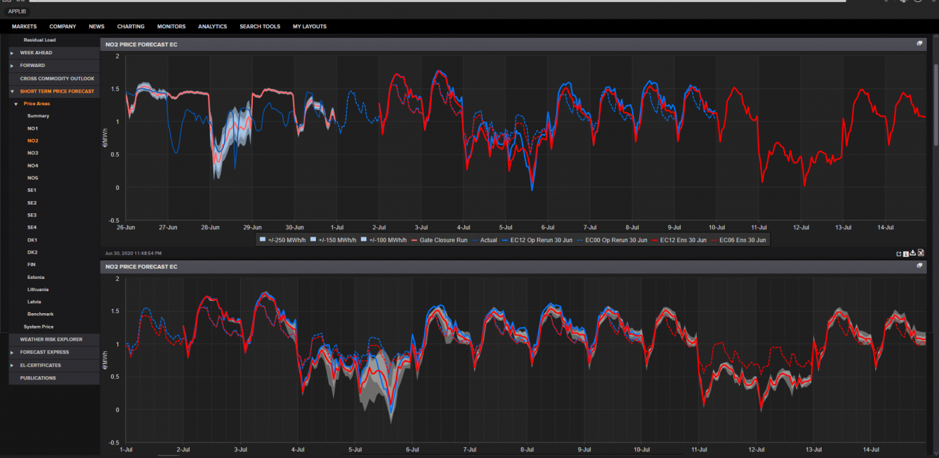This screenshot has width=939, height=458.
Task: Select the Estonia price area
Action: tap(36, 277)
